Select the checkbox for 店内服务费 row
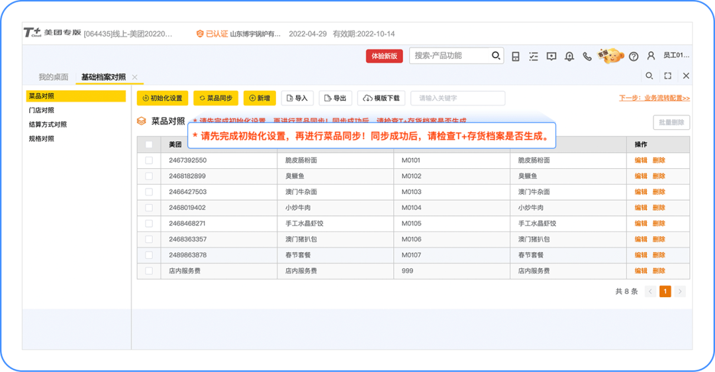Screen dimensions: 715x372 [x=149, y=271]
